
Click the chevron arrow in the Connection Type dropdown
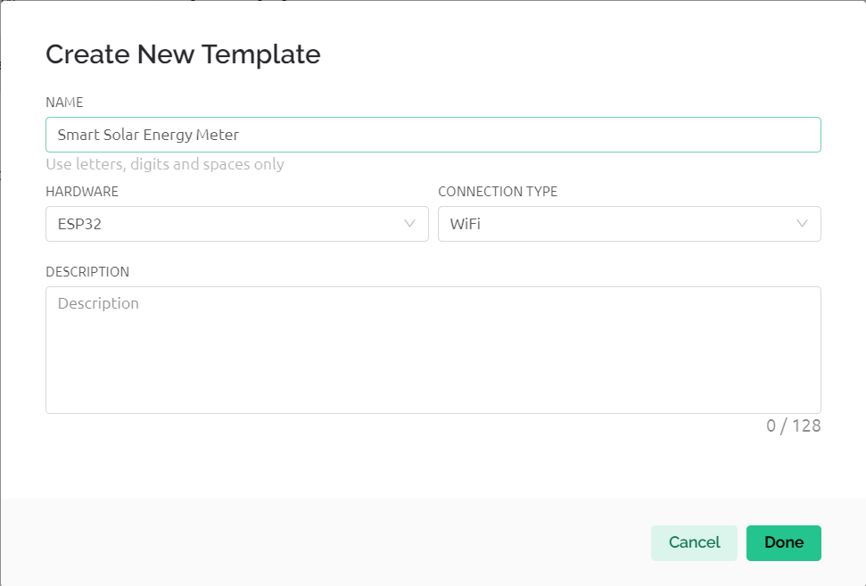(x=803, y=224)
